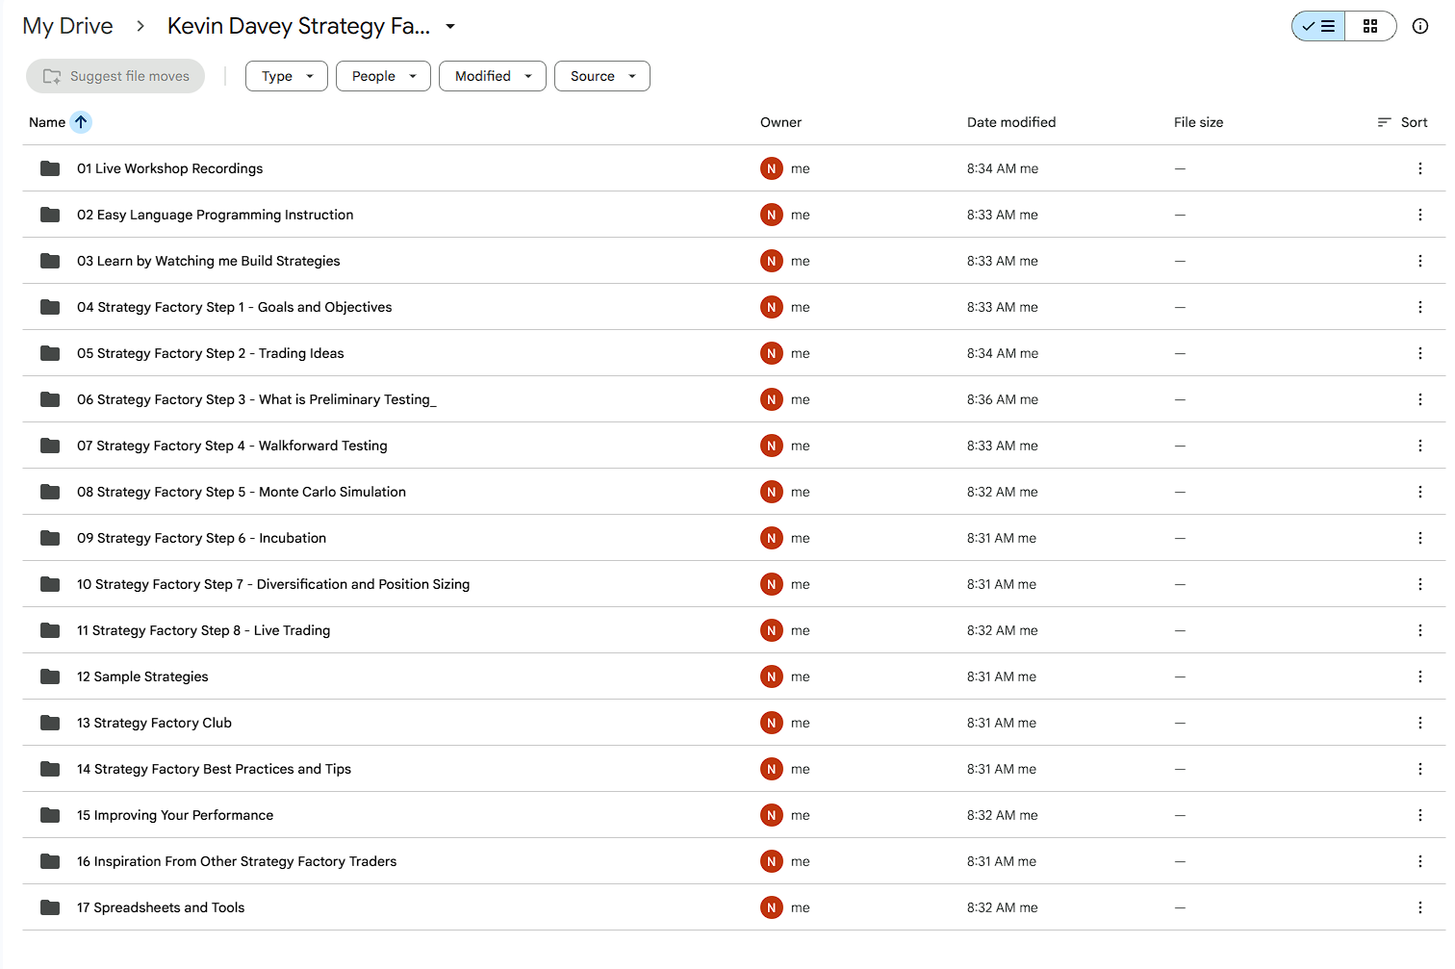
Task: Click owner avatar for 09 Incubation folder
Action: click(772, 538)
